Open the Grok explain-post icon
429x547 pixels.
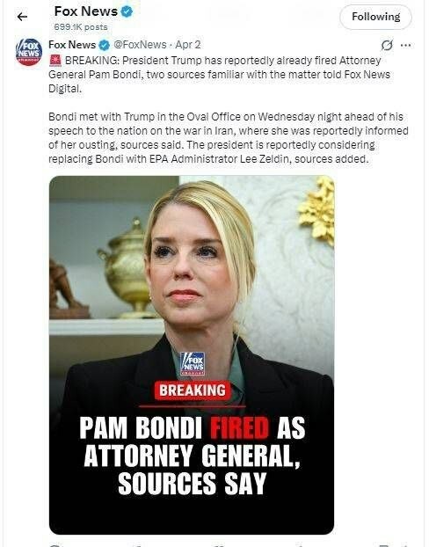coord(387,45)
